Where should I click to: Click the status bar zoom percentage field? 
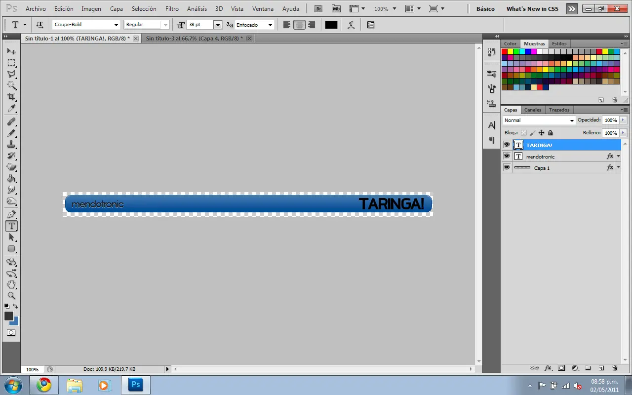[x=33, y=369]
